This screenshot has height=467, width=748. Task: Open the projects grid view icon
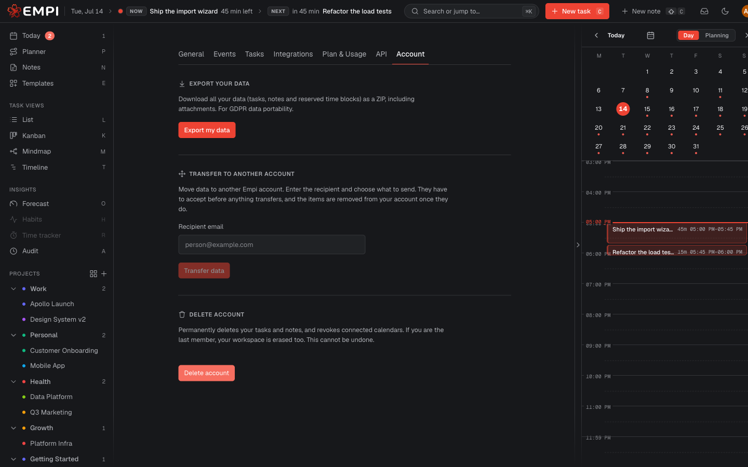[94, 273]
